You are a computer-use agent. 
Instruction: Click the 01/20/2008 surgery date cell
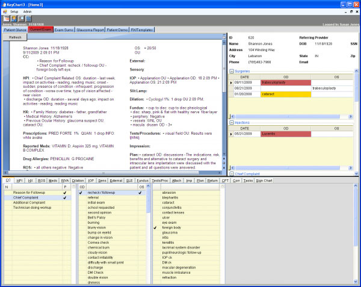coord(247,94)
